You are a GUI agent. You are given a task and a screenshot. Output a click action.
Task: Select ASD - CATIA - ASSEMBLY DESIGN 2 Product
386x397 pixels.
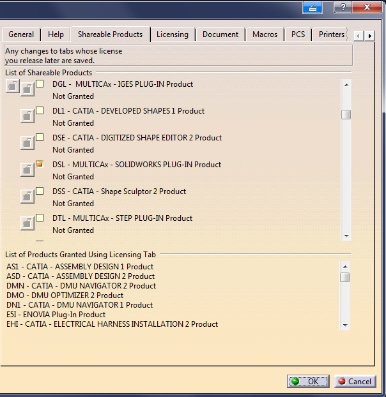(81, 276)
